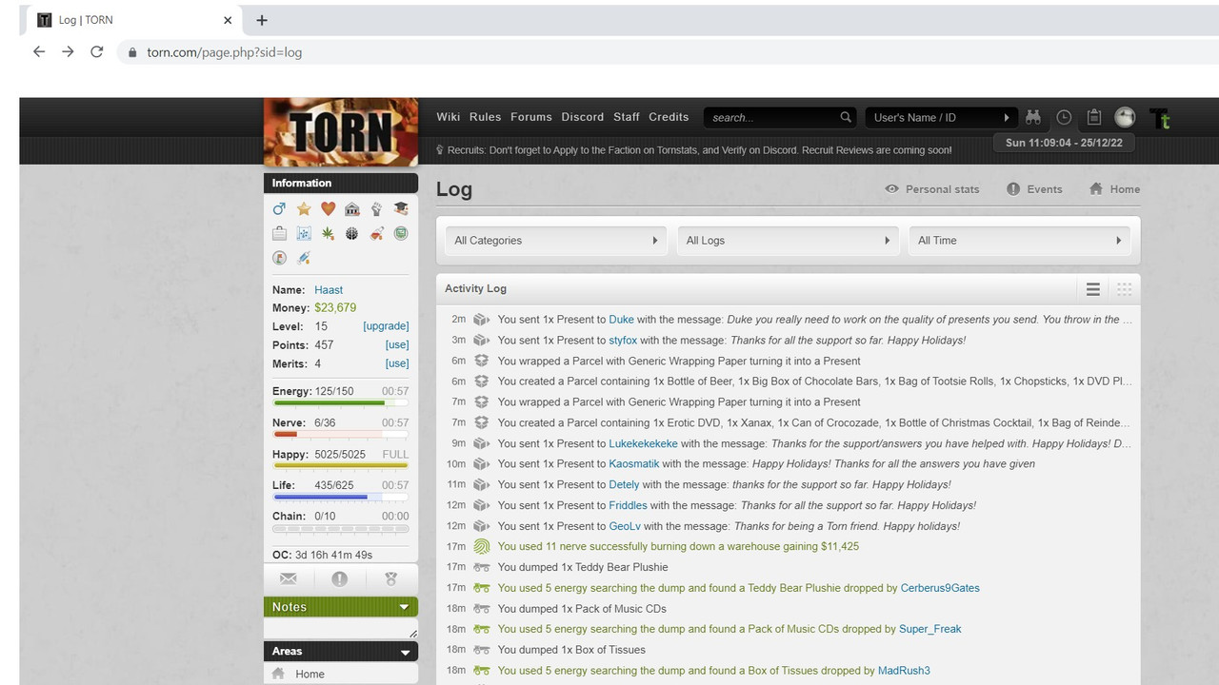Image resolution: width=1219 pixels, height=685 pixels.
Task: Open the clipboard icon in header
Action: pyautogui.click(x=1094, y=117)
